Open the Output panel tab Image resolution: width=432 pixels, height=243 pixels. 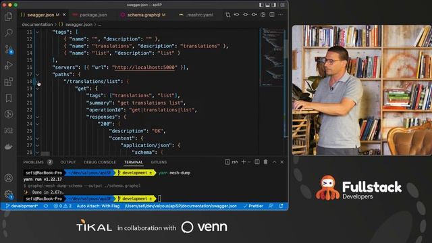coord(67,162)
